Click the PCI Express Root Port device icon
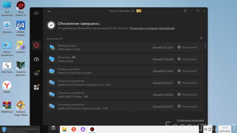 [x=52, y=83]
